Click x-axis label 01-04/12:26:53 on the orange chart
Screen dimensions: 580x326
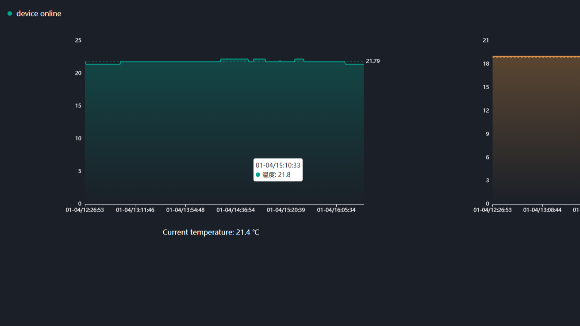pos(492,210)
